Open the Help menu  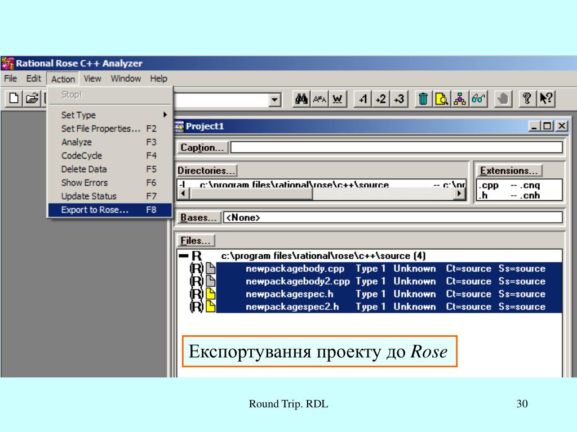(158, 79)
